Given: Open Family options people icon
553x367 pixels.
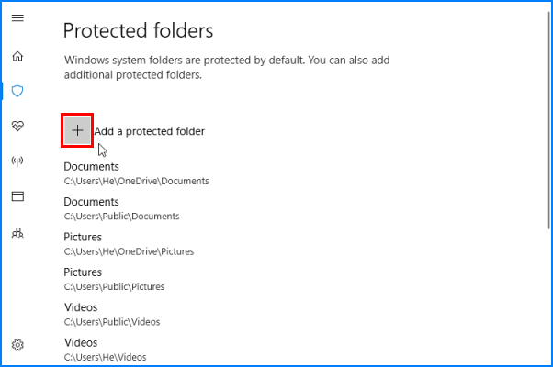Looking at the screenshot, I should pyautogui.click(x=17, y=232).
